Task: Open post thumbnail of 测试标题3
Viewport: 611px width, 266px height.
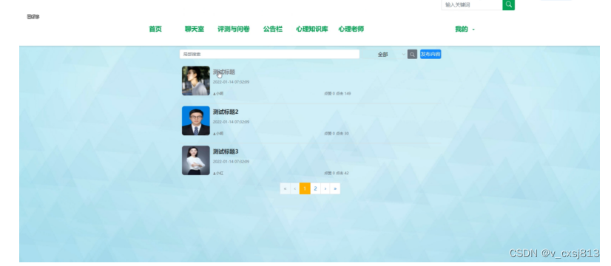Action: pos(195,160)
